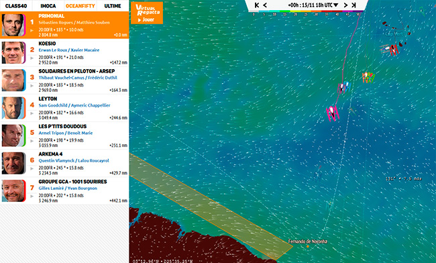
Task: Click the red boat icon near Cap Vert
Action: click(x=394, y=50)
